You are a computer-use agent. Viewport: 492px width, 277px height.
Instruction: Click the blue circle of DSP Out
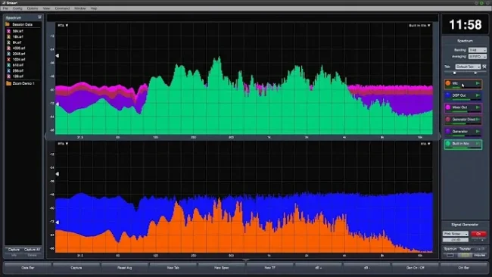(x=448, y=95)
